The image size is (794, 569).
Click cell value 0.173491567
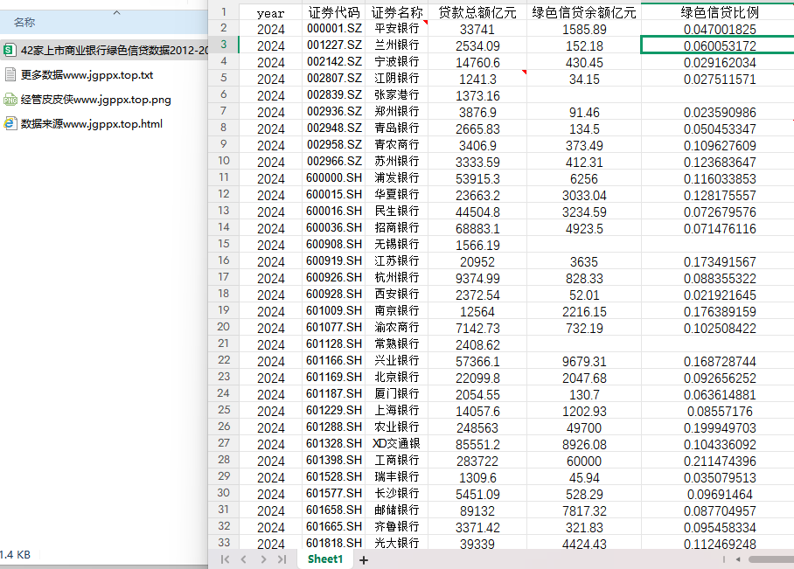point(719,261)
